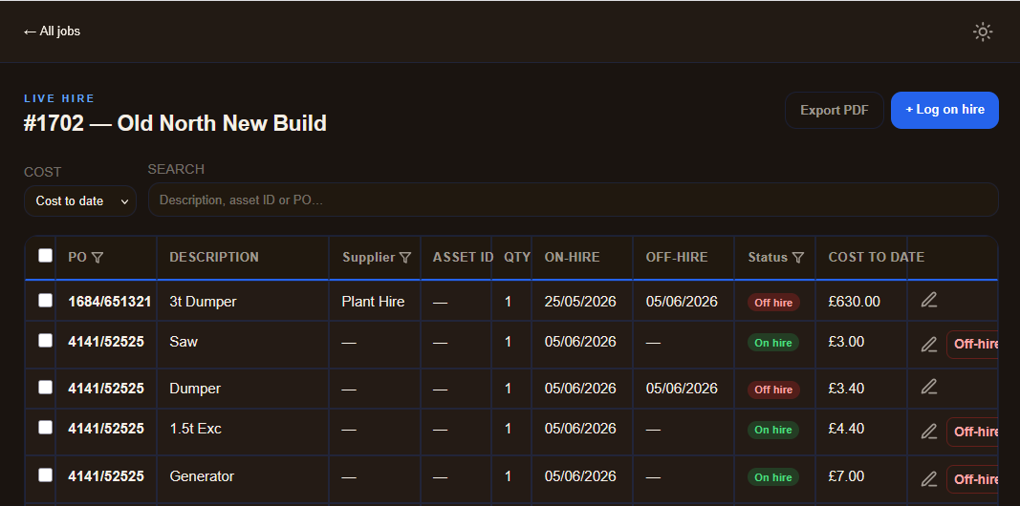Viewport: 1020px width, 506px height.
Task: Open the Cost to date dropdown
Action: (80, 200)
